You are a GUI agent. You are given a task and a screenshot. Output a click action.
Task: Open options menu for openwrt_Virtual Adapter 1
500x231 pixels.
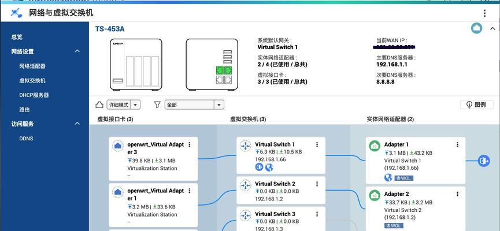(x=190, y=191)
